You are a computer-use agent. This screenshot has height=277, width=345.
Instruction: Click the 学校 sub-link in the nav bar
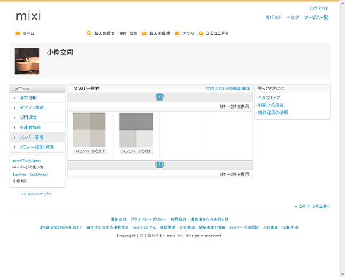pyautogui.click(x=123, y=33)
